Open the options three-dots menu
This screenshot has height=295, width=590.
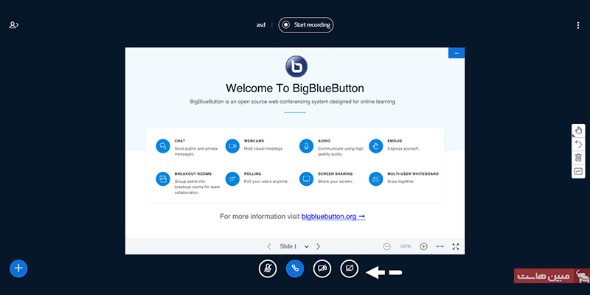coord(578,25)
